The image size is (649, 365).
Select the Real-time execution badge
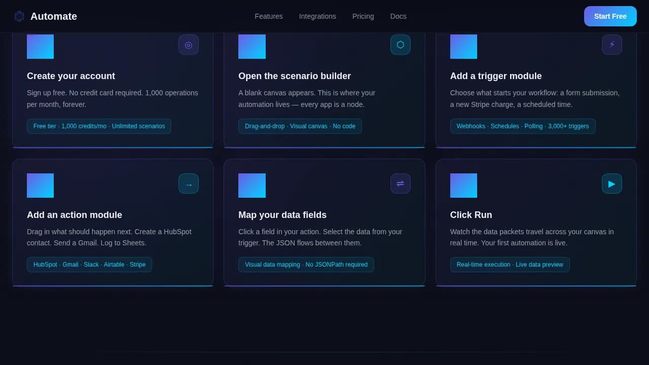[x=510, y=264]
